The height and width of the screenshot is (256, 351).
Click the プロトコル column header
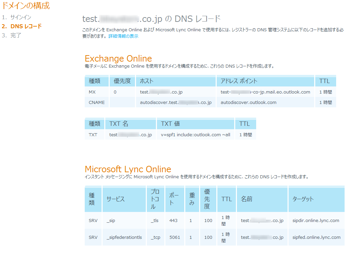tap(156, 199)
